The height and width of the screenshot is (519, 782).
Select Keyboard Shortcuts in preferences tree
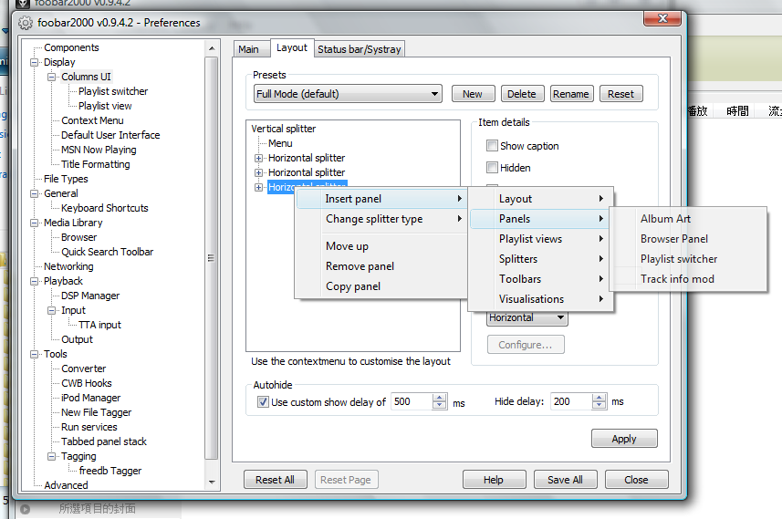[x=104, y=208]
